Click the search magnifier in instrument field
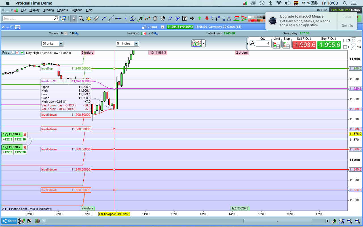Screen dimensions: 363x227 [56, 18]
